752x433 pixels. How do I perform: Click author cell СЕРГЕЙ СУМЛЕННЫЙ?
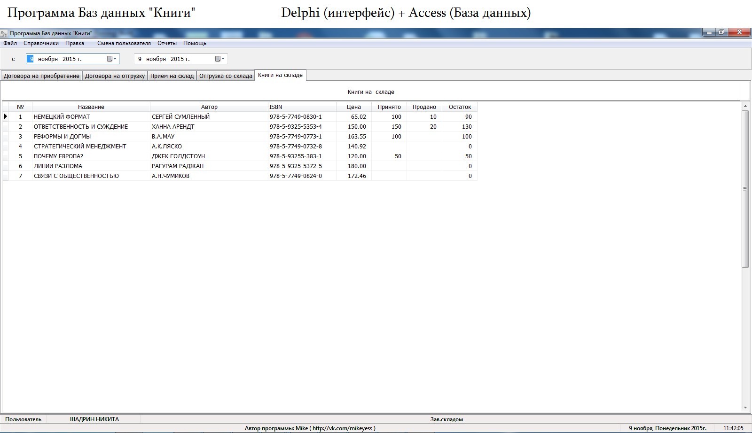pyautogui.click(x=209, y=116)
